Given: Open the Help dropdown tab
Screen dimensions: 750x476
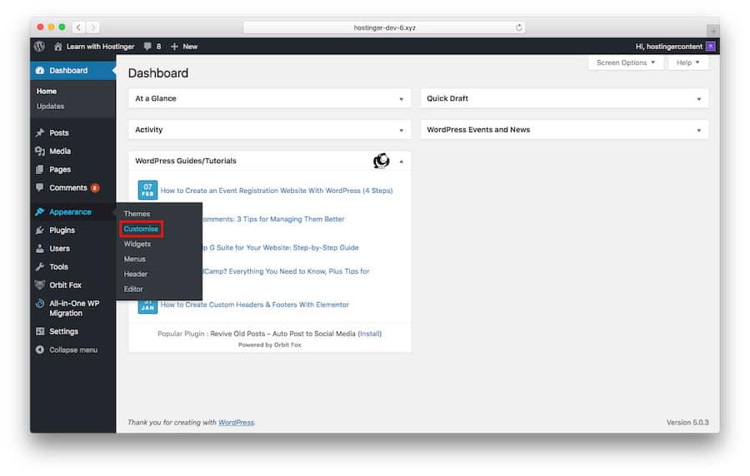Looking at the screenshot, I should coord(687,62).
